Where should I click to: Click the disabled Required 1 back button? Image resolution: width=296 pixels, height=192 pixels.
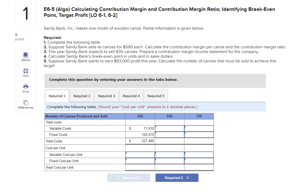click(129, 177)
